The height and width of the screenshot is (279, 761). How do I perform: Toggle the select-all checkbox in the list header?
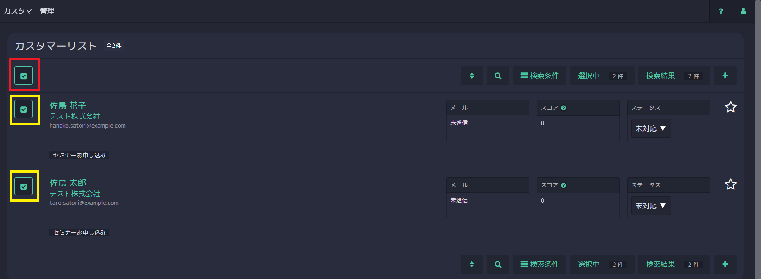[24, 76]
